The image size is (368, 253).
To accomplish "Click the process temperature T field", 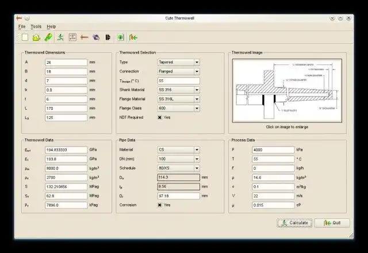I will pyautogui.click(x=273, y=159).
